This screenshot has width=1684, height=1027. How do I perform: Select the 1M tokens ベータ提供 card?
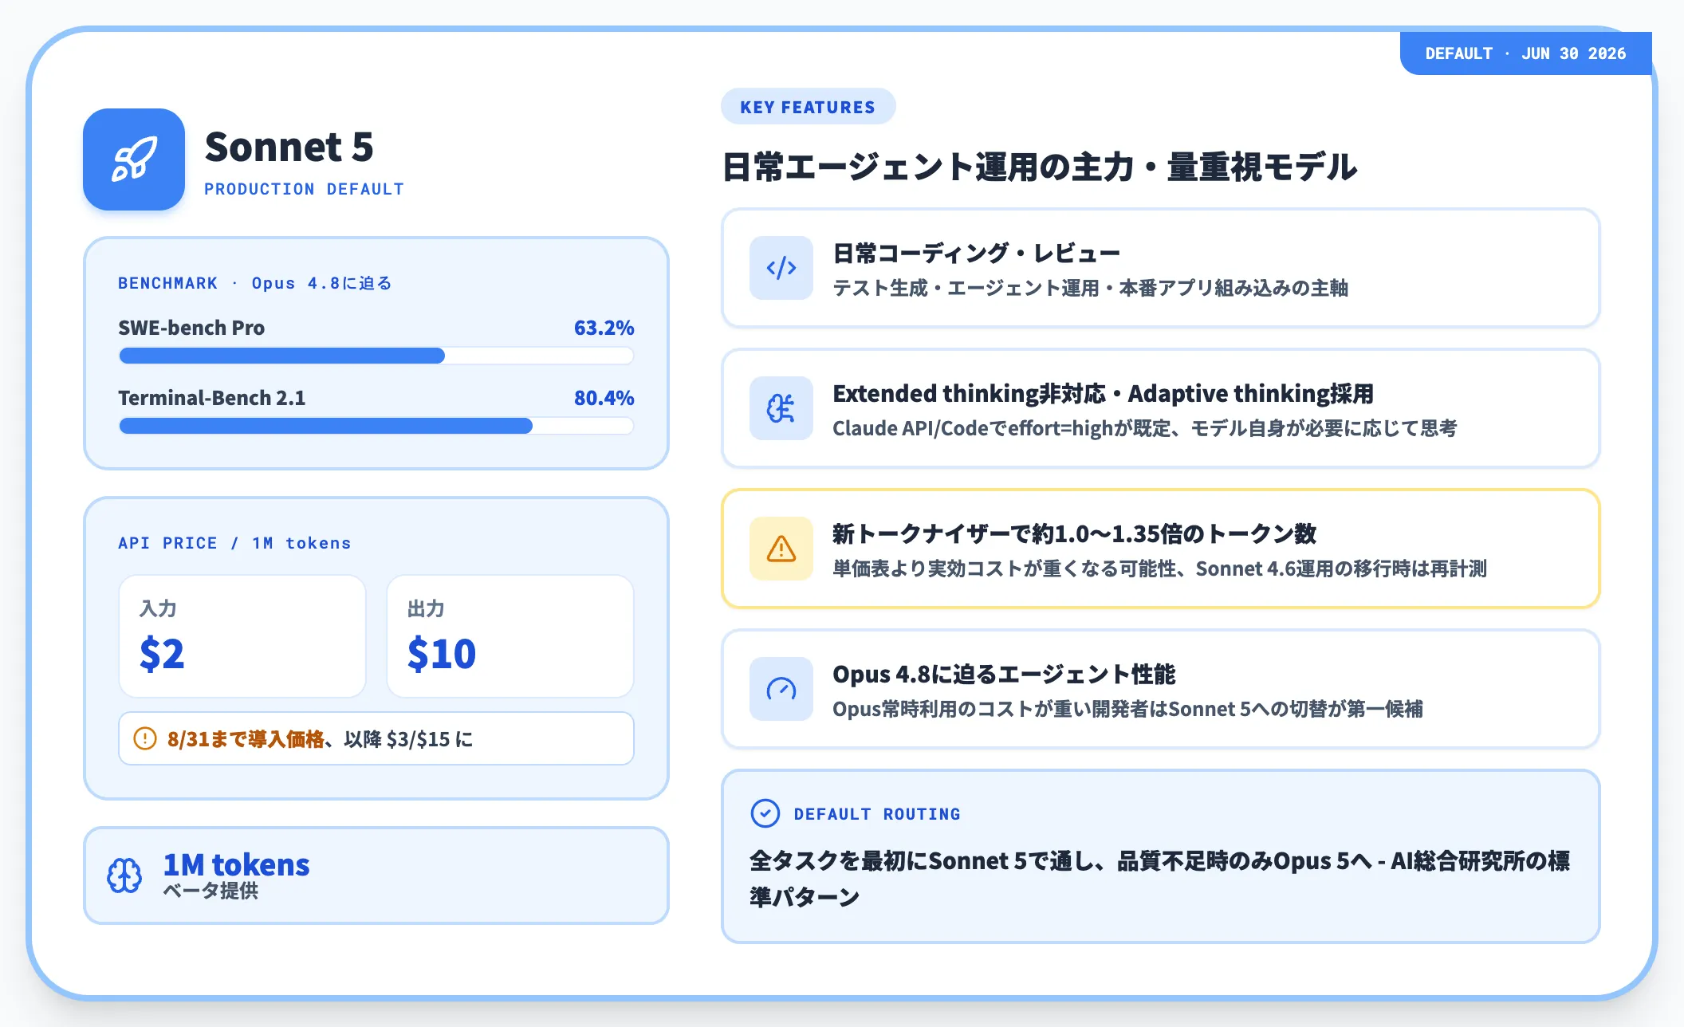(x=376, y=876)
